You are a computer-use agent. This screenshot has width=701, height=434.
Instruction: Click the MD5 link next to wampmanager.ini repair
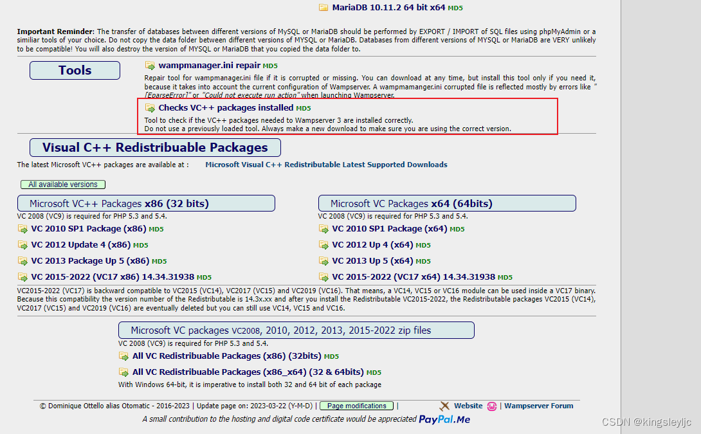[x=269, y=66]
